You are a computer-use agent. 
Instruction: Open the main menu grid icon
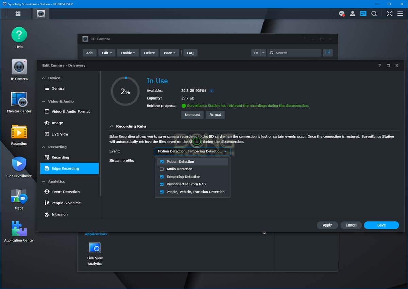point(18,14)
